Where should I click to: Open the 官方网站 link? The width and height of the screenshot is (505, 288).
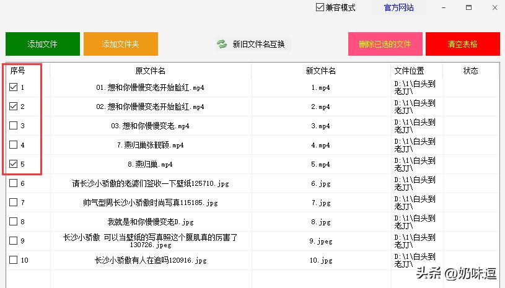coord(398,7)
